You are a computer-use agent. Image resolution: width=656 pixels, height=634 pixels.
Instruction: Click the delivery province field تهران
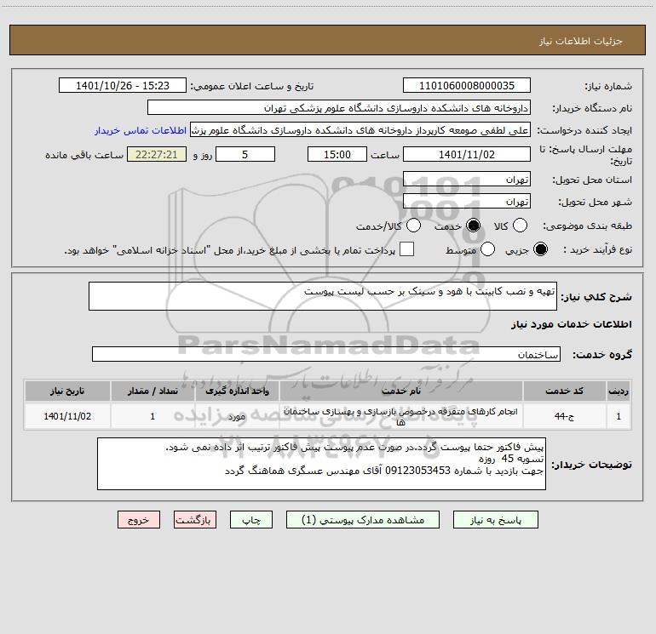point(467,180)
